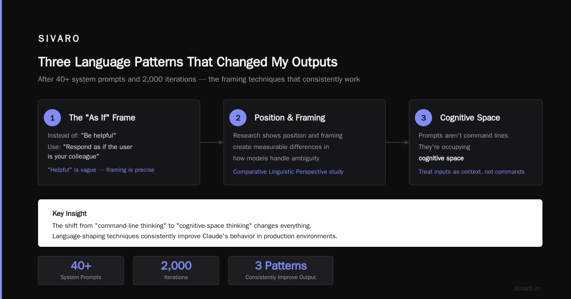Select the 'Comparative Linguistic Perspective study' link
571x299 pixels.
288,172
